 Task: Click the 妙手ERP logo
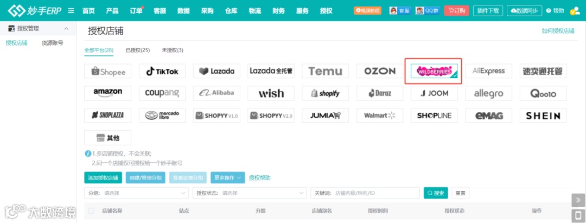pyautogui.click(x=35, y=10)
